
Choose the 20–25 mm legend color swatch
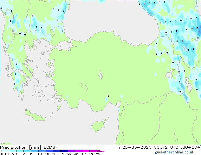point(56,151)
